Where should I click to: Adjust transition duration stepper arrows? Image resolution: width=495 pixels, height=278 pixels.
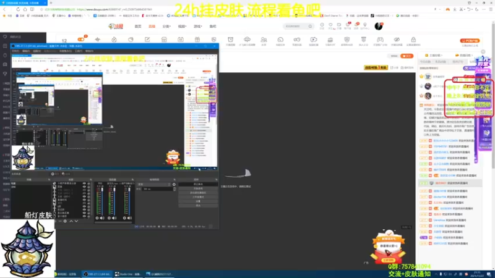click(x=174, y=189)
